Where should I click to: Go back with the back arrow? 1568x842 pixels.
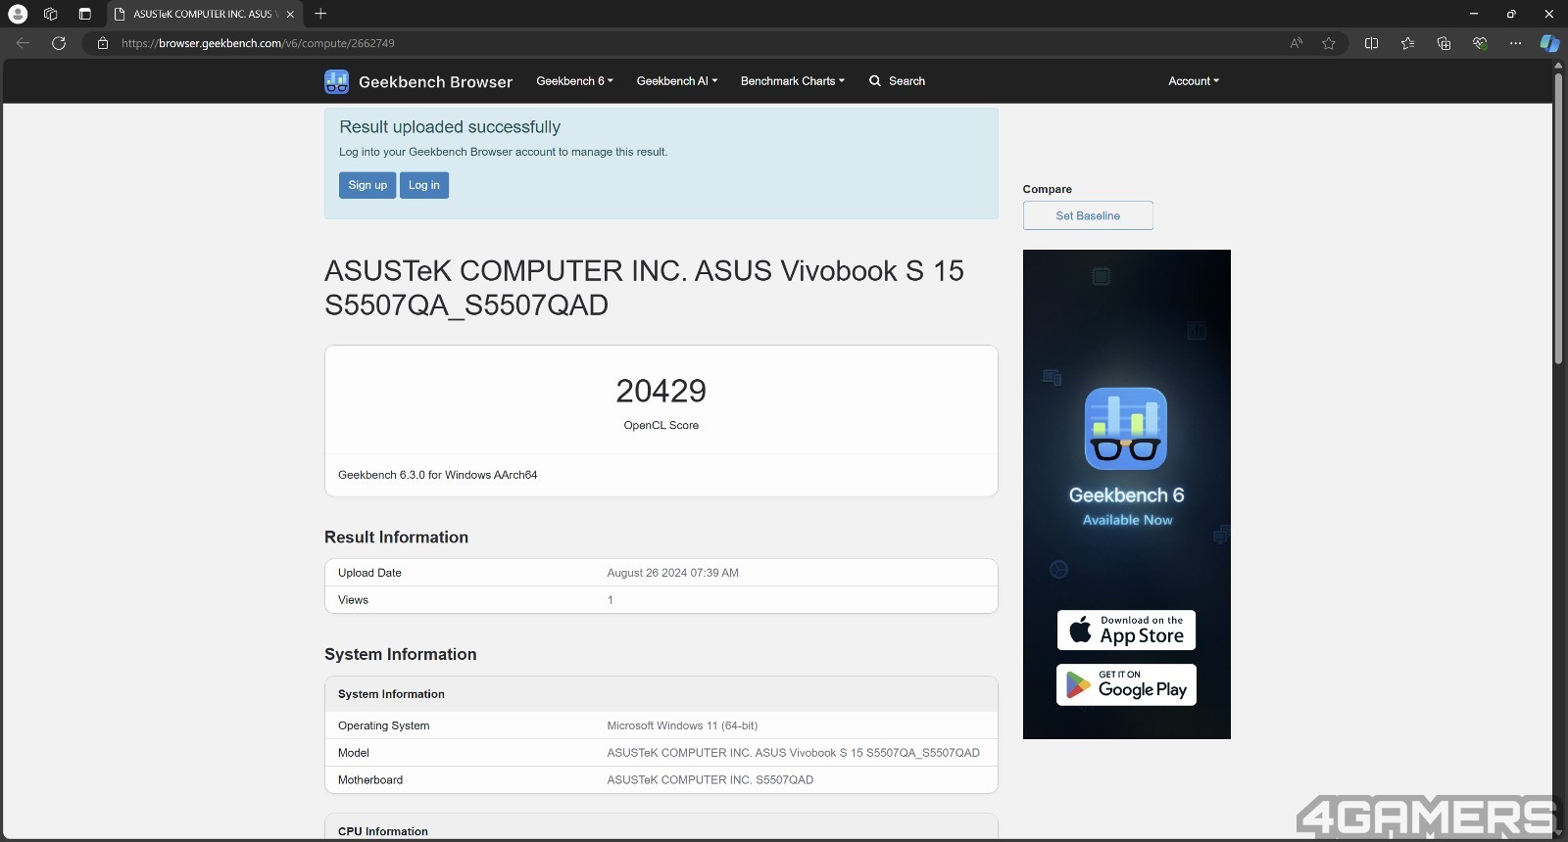pyautogui.click(x=23, y=43)
